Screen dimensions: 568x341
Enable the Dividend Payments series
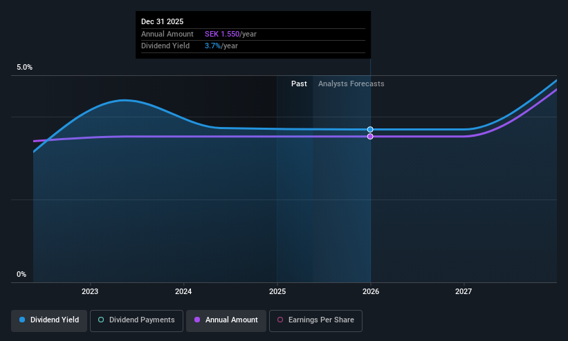(136, 321)
